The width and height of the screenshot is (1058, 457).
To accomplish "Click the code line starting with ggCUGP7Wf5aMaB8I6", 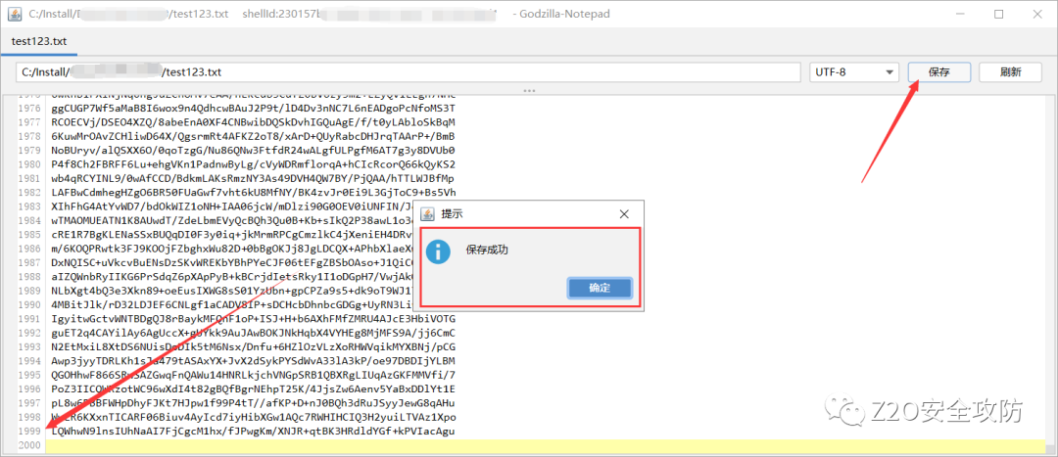I will [x=254, y=108].
